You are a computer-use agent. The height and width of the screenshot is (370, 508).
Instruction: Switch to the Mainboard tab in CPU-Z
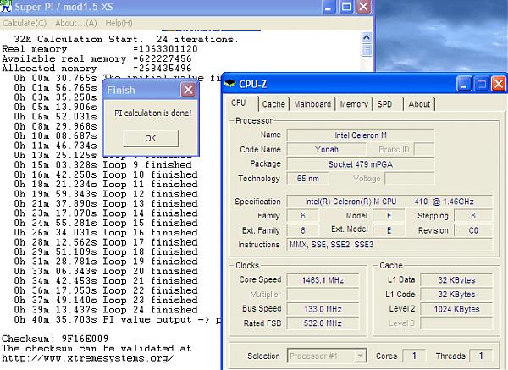pos(312,104)
